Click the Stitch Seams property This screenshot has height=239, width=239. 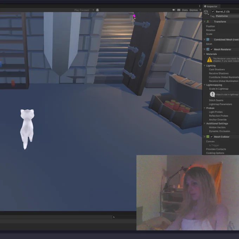(216, 100)
